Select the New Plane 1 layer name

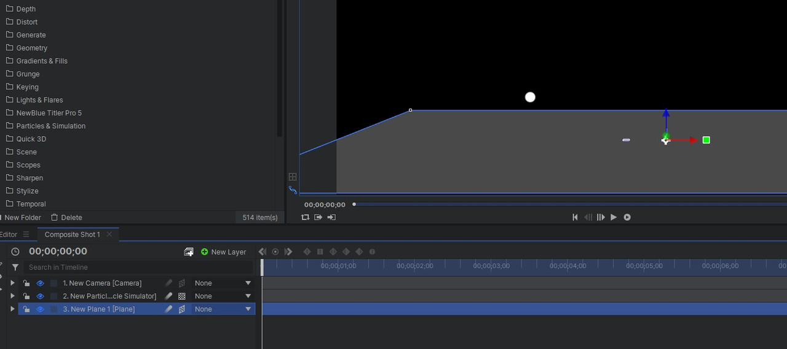99,309
